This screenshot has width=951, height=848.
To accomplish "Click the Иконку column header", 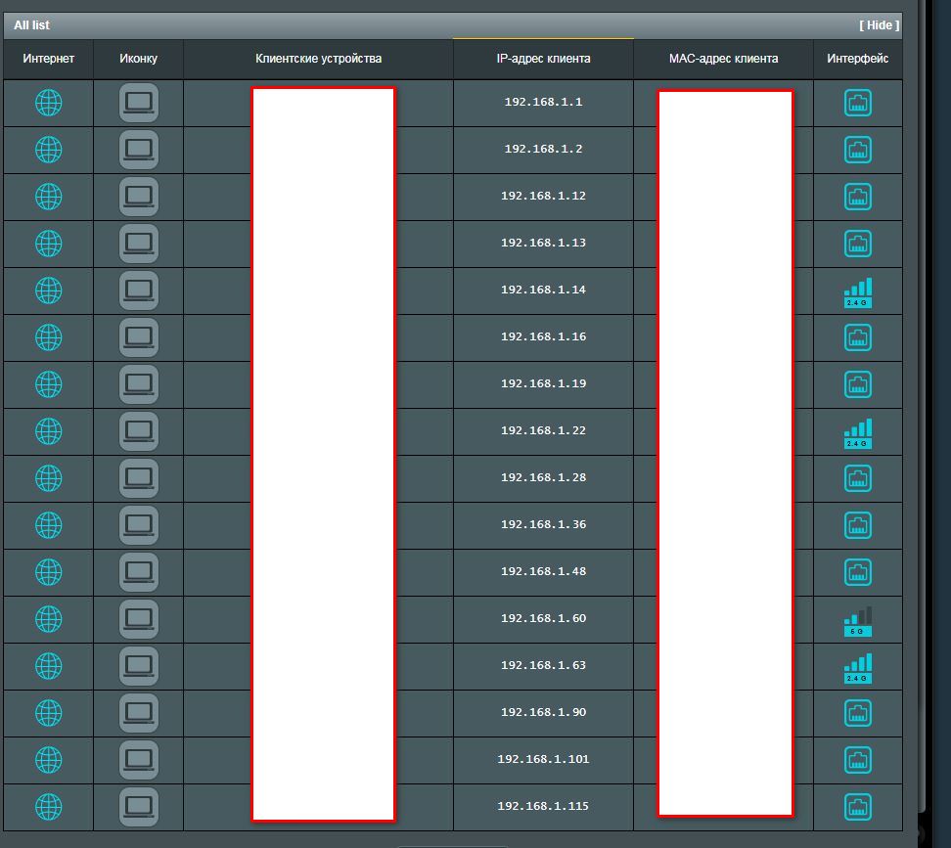I will click(138, 59).
